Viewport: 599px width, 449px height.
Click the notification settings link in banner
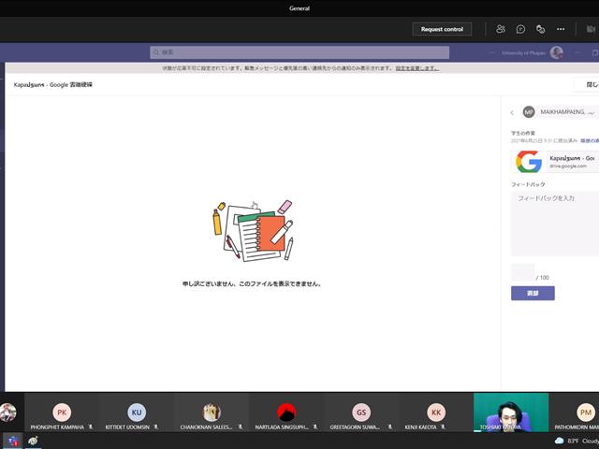tap(417, 68)
